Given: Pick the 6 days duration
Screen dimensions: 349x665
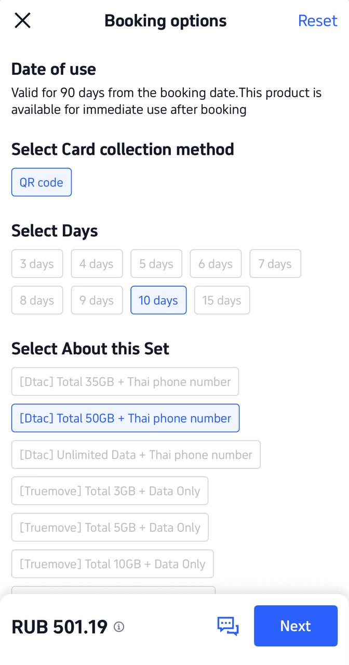Looking at the screenshot, I should click(216, 264).
